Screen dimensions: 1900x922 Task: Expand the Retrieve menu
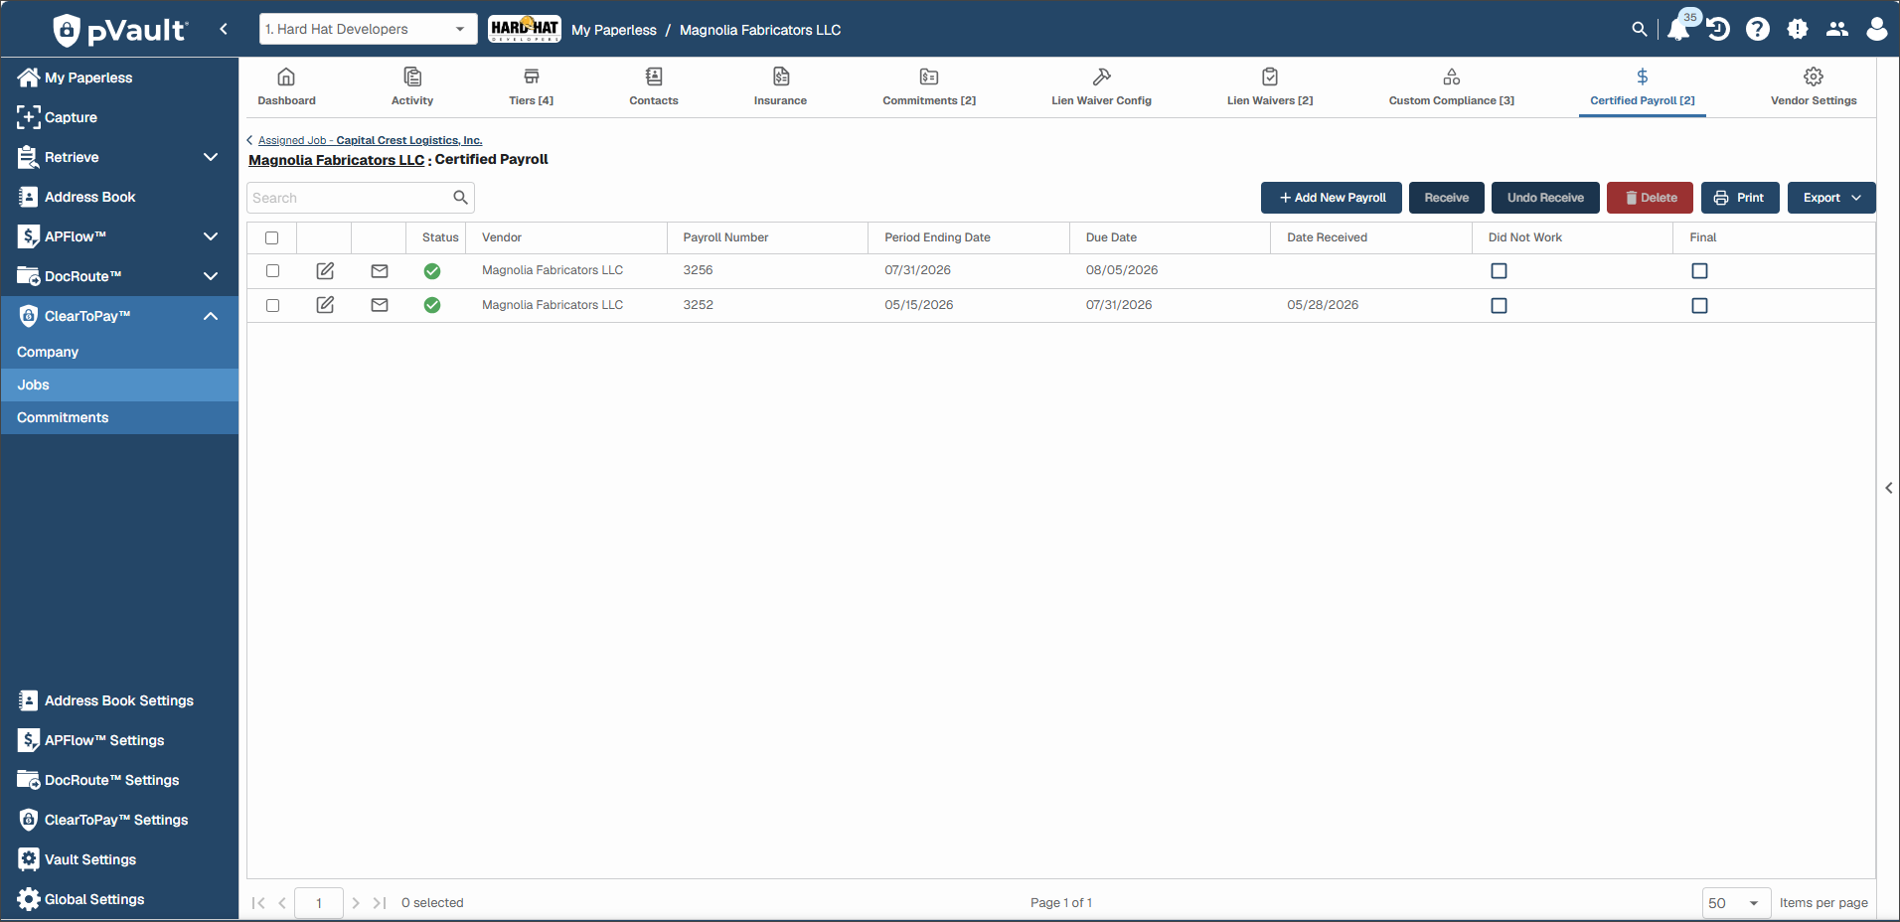pyautogui.click(x=210, y=157)
